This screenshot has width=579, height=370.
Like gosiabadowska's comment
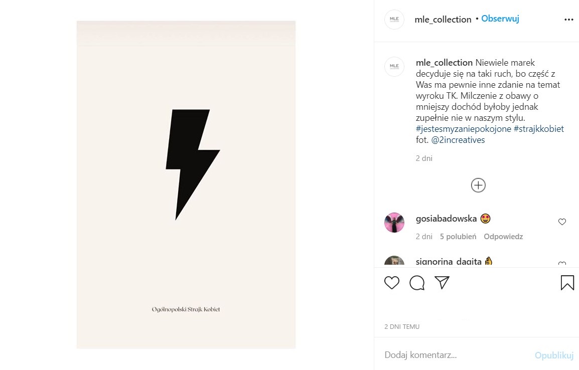[562, 222]
